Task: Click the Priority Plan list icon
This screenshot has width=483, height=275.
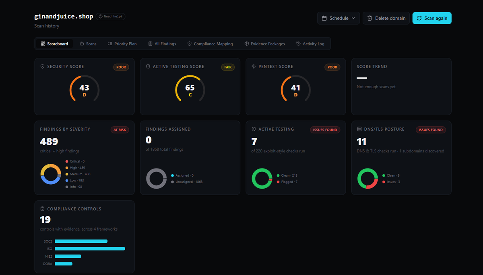Action: 110,44
